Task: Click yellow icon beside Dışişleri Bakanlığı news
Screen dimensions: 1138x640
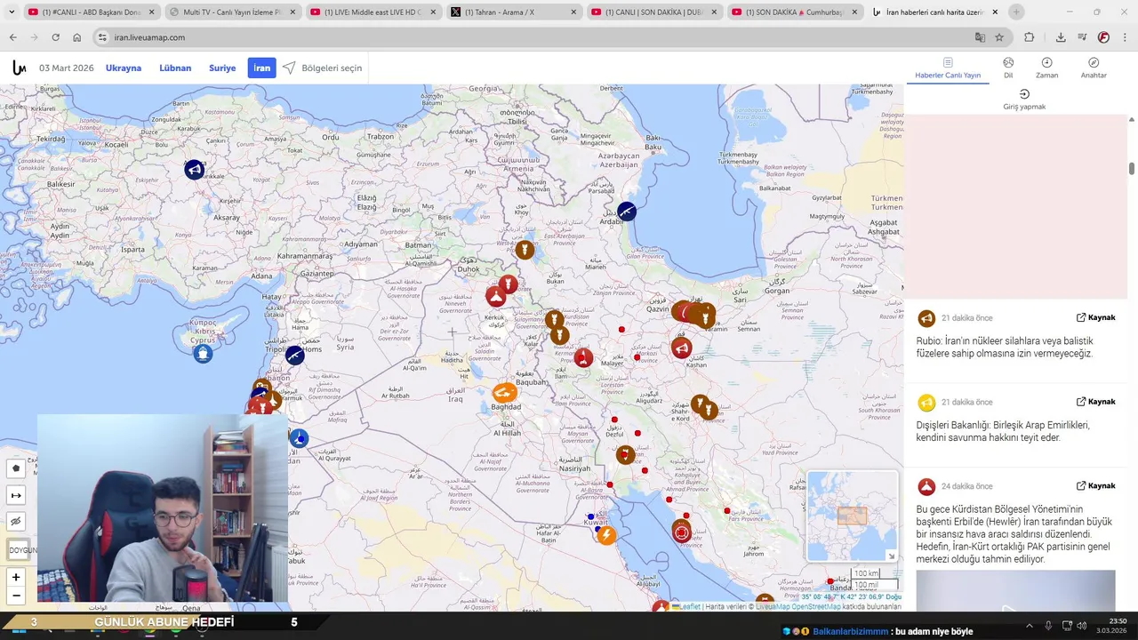Action: coord(926,403)
